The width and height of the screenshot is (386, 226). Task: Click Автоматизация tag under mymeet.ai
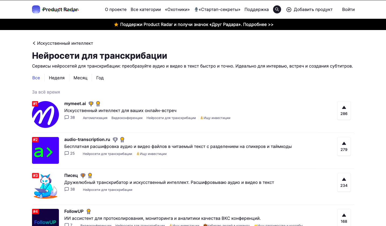coord(95,118)
